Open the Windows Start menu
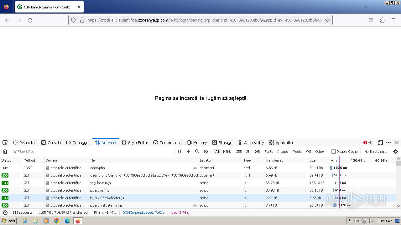This screenshot has width=401, height=225. [x=9, y=221]
